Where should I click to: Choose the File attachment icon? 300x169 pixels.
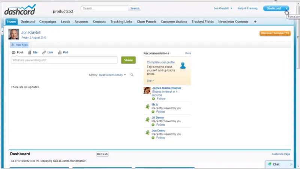(30, 52)
